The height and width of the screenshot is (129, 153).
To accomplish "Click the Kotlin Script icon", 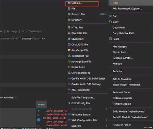I will tap(69, 67).
